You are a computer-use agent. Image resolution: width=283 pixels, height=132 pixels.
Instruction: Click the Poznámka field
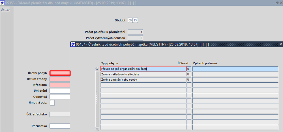point(60,126)
